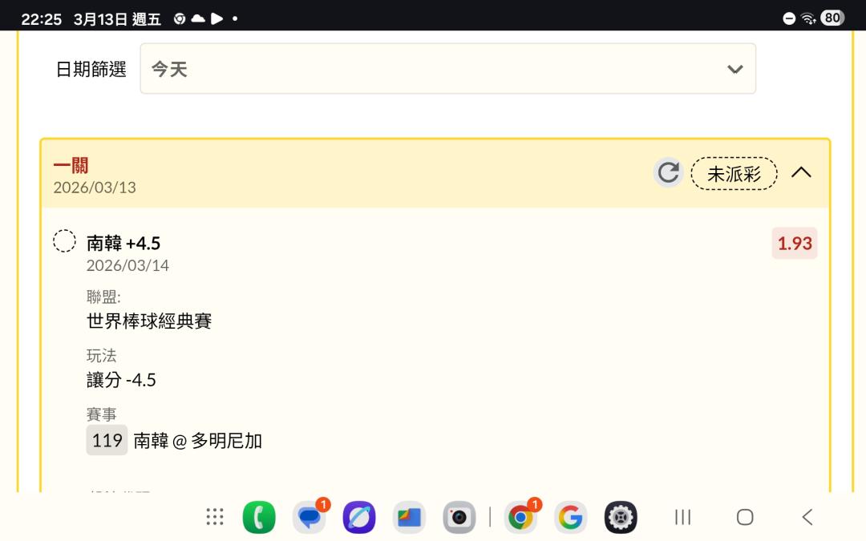Refresh the 一關 bet status

click(668, 173)
